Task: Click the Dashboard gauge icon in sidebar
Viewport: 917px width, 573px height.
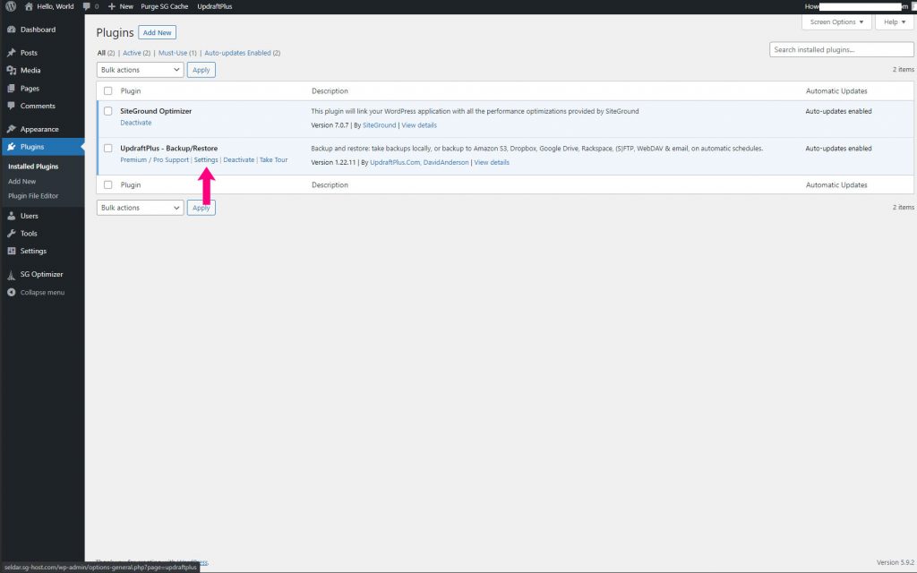Action: [11, 30]
